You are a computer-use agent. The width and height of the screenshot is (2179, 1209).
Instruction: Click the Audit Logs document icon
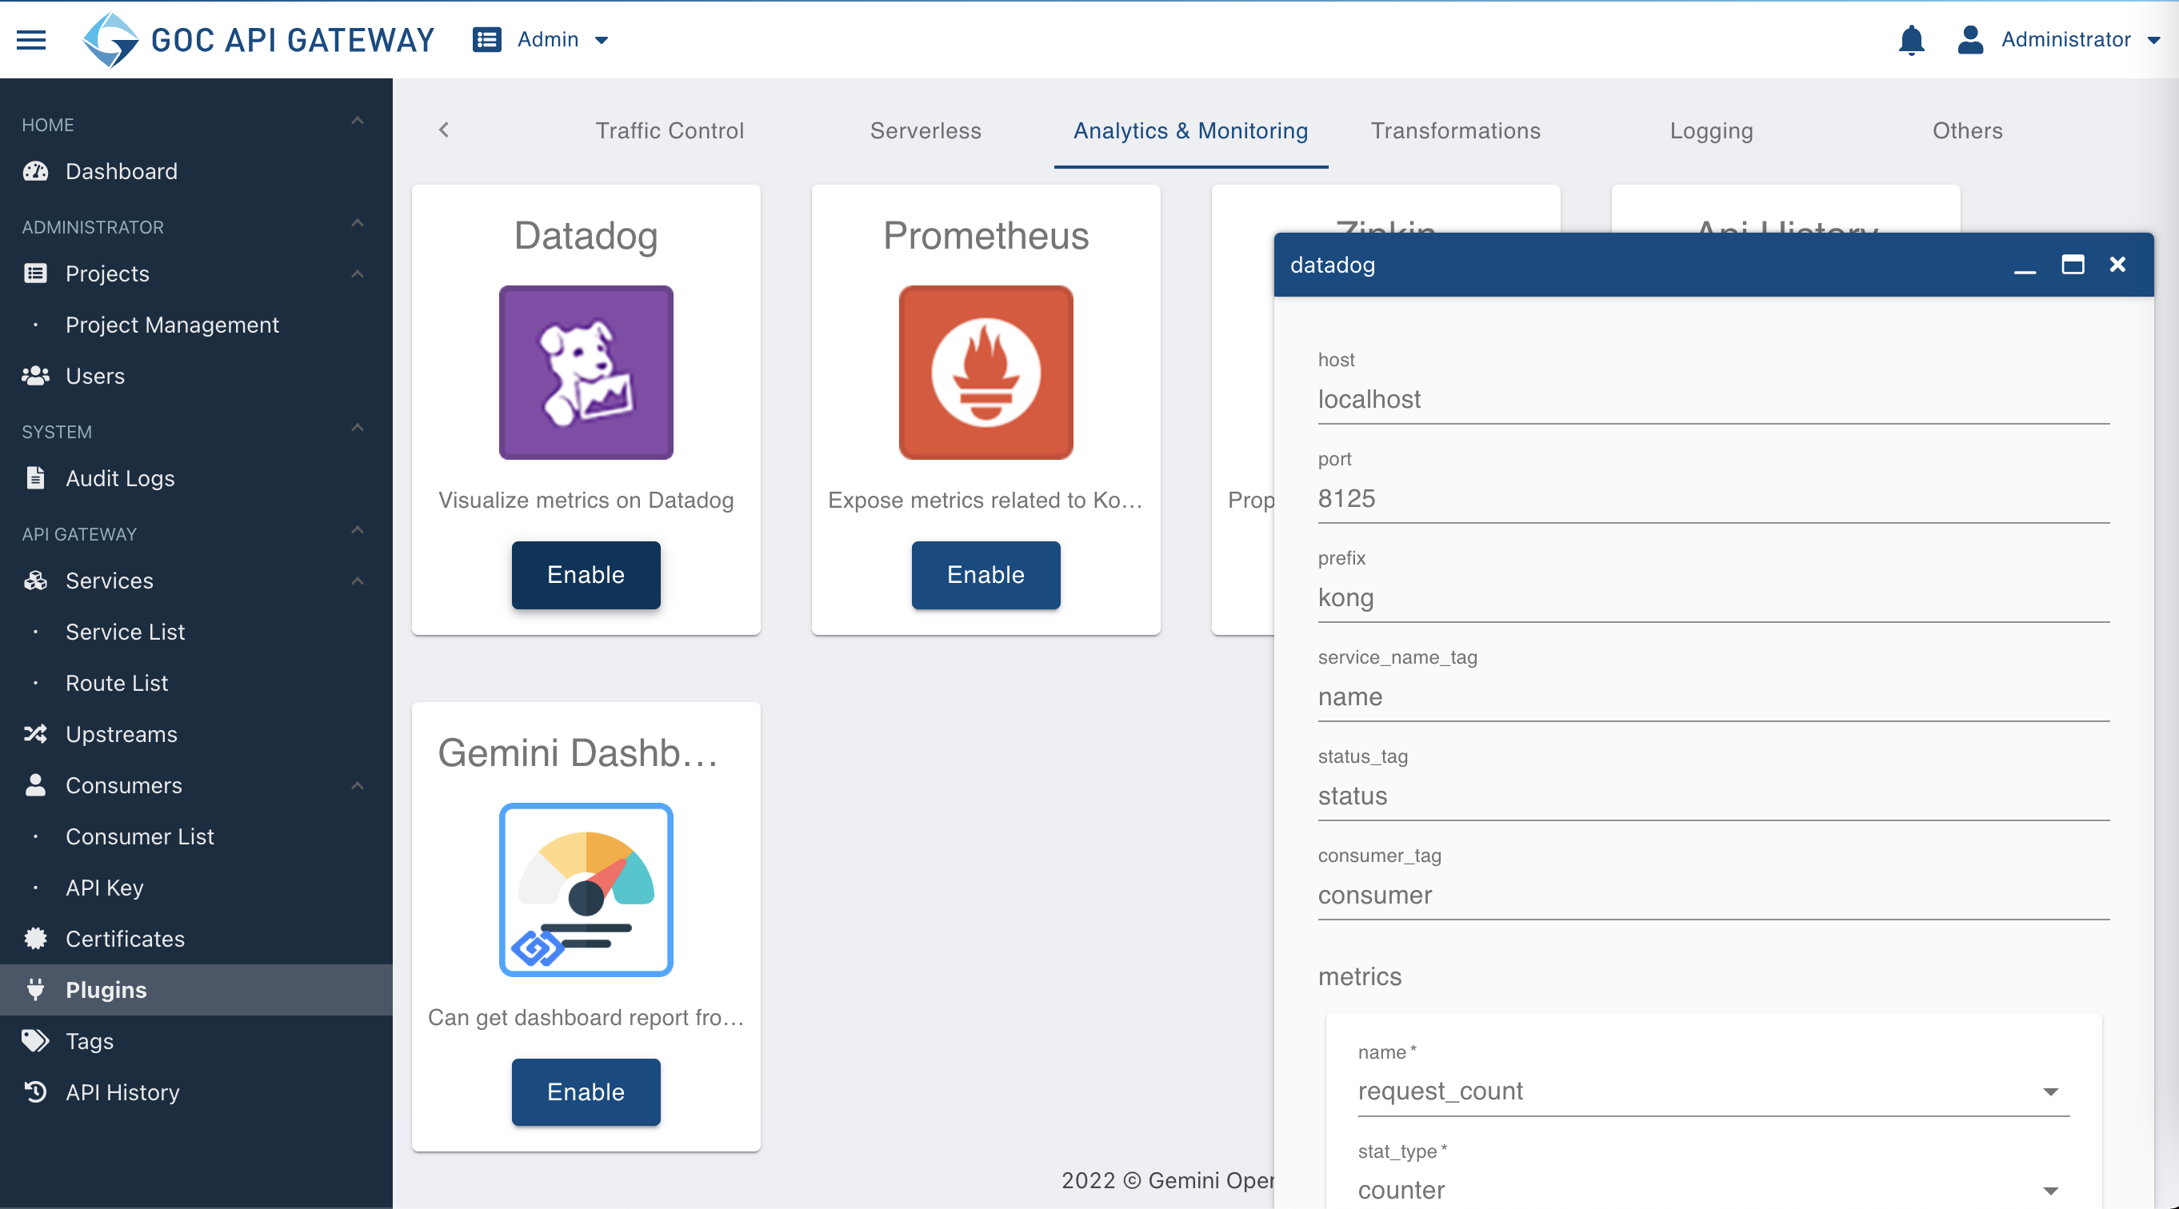pyautogui.click(x=35, y=477)
